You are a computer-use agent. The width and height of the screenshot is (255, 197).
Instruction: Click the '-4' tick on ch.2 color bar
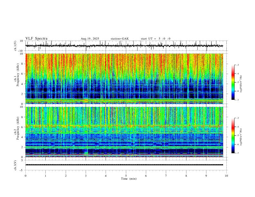point(238,127)
